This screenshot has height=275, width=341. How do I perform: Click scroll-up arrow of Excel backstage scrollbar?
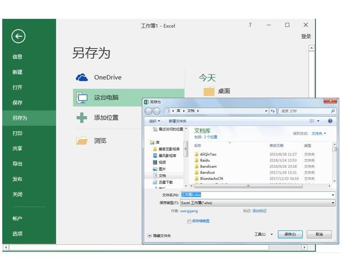point(312,48)
